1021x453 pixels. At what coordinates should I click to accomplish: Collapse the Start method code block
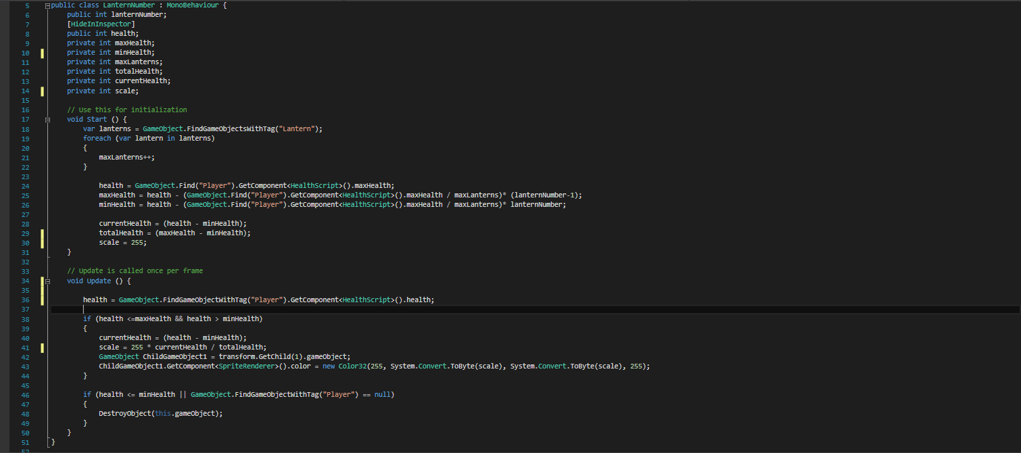click(47, 119)
